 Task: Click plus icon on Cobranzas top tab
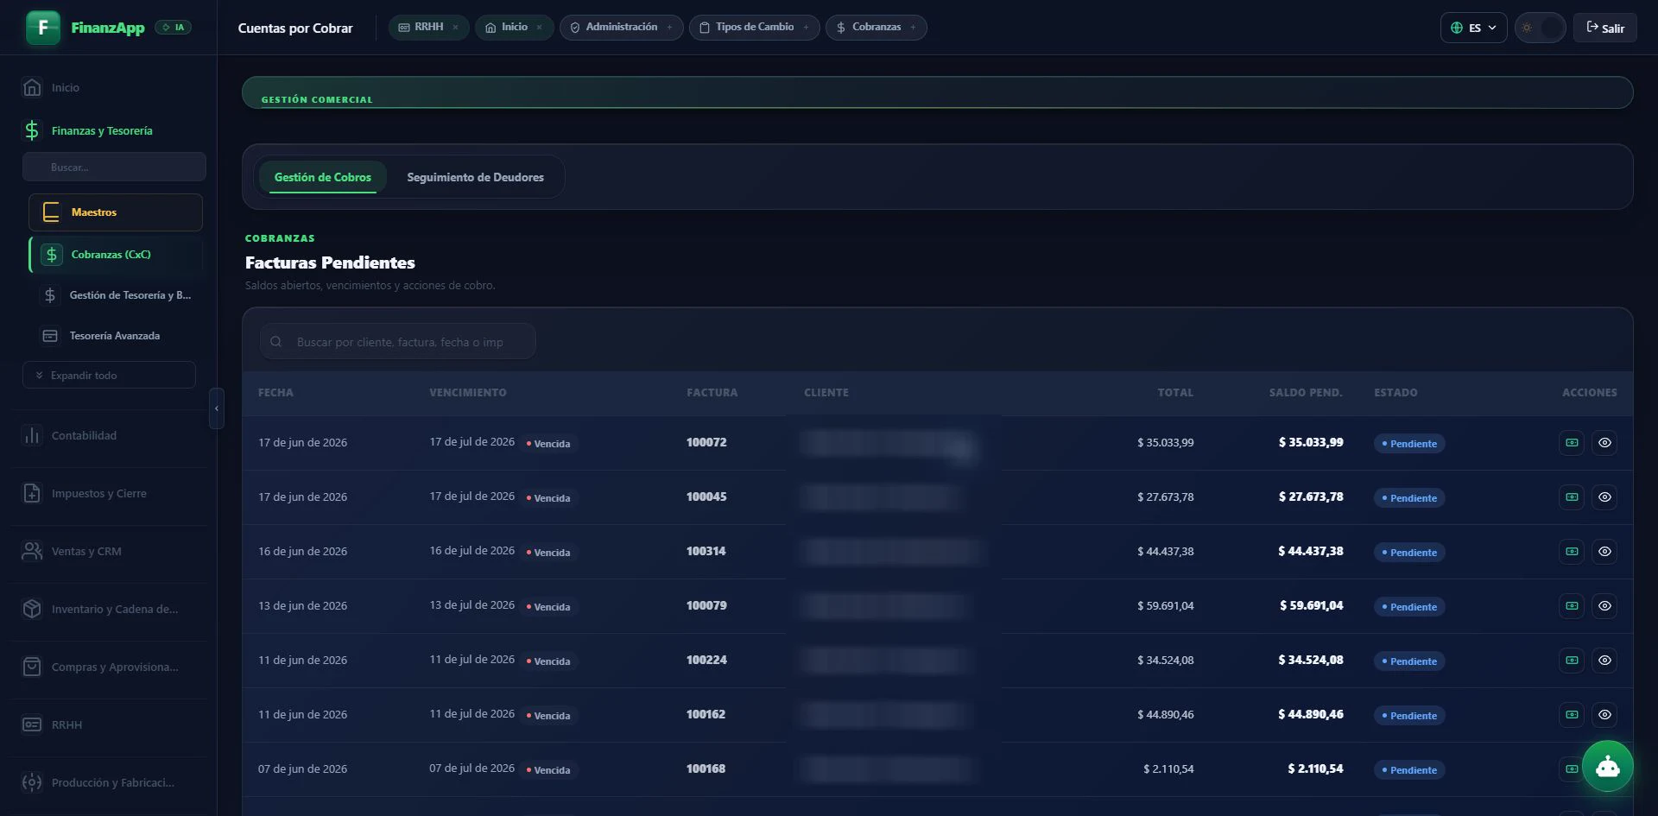click(x=913, y=28)
